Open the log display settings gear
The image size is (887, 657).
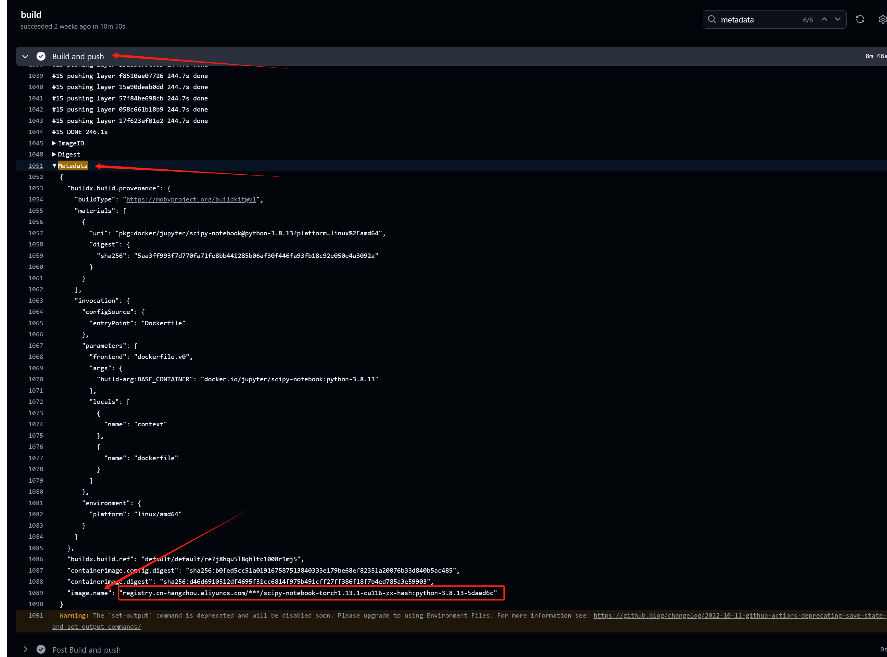pyautogui.click(x=882, y=19)
